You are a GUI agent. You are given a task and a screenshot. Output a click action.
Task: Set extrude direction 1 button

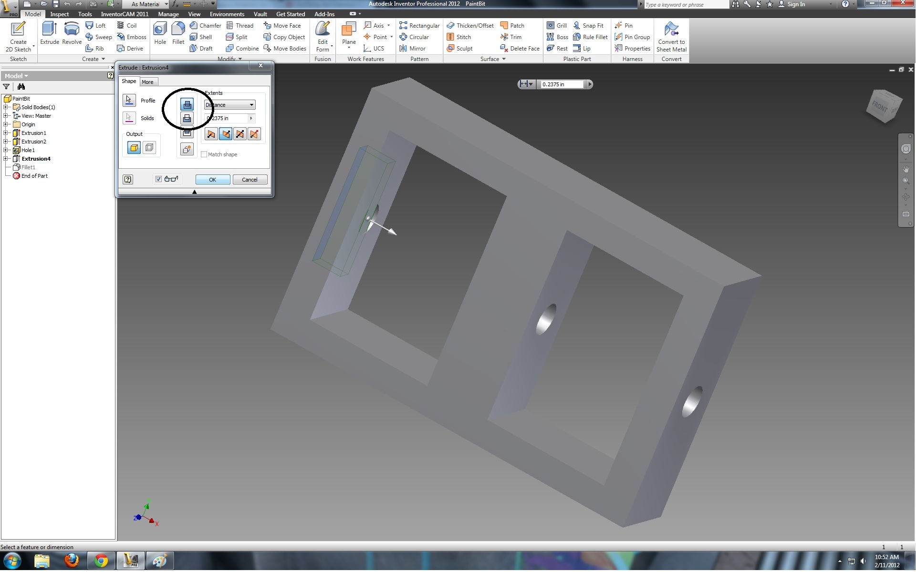coord(211,134)
